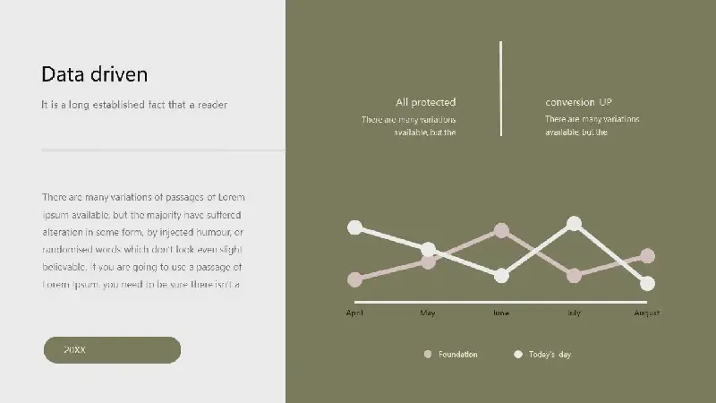Viewport: 716px width, 403px height.
Task: Select the June axis label
Action: 501,313
